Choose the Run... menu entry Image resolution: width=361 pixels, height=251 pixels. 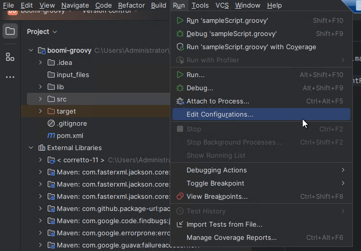click(261, 75)
